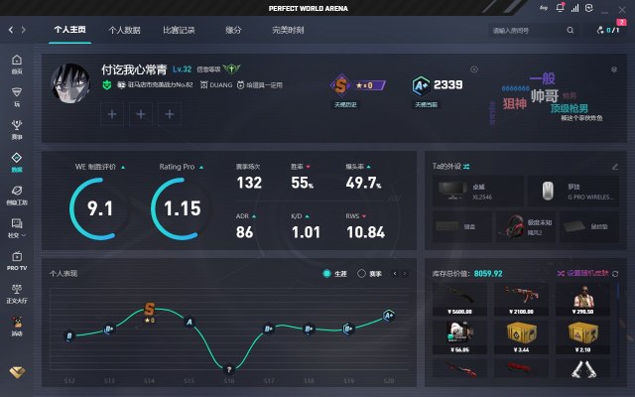
Task: Click the S rank history badge
Action: [341, 85]
